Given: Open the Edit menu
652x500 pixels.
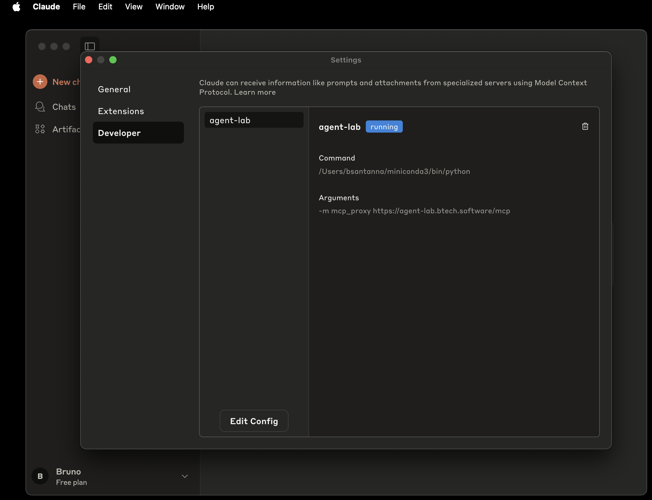Looking at the screenshot, I should pos(105,7).
